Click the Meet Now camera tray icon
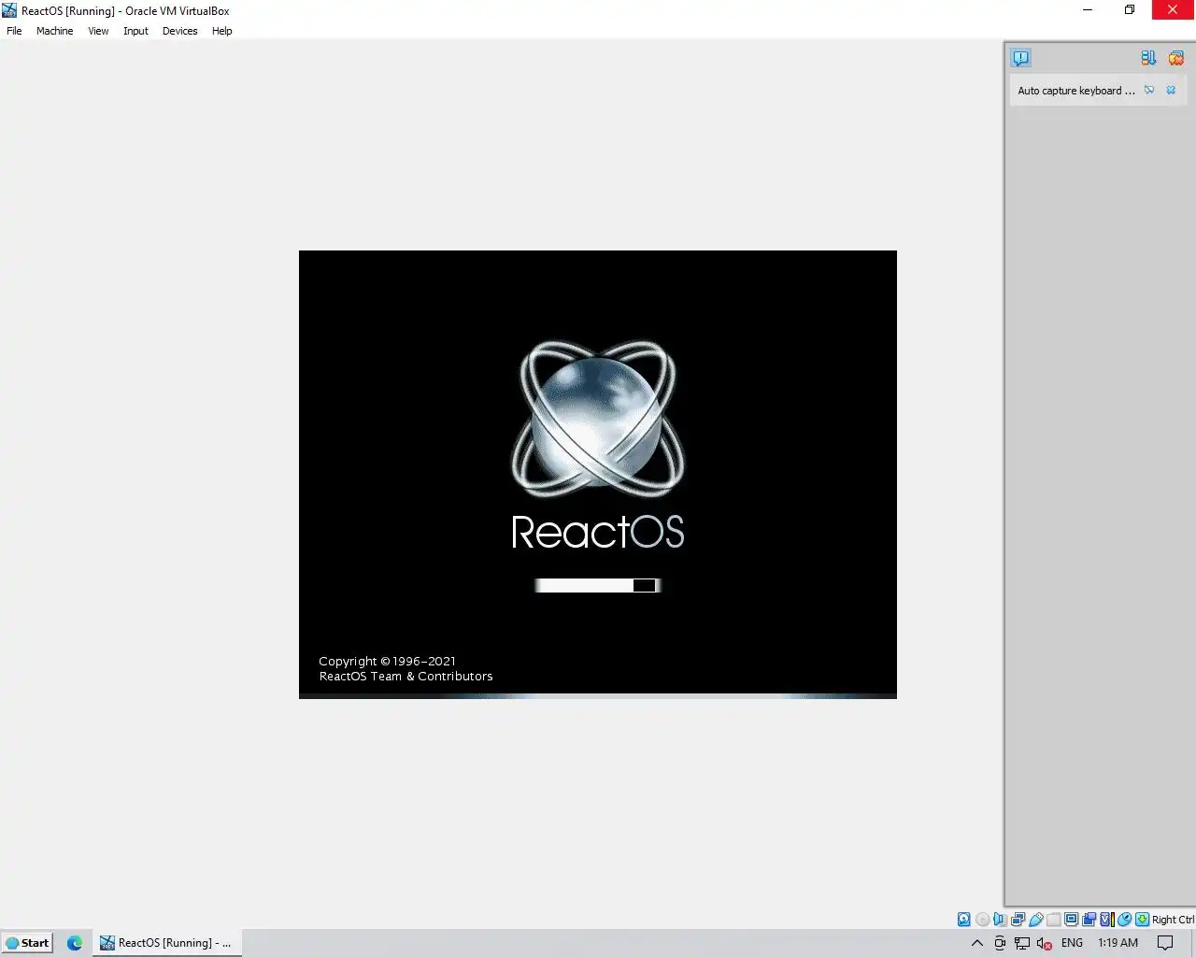Viewport: 1196px width, 957px height. (1000, 943)
